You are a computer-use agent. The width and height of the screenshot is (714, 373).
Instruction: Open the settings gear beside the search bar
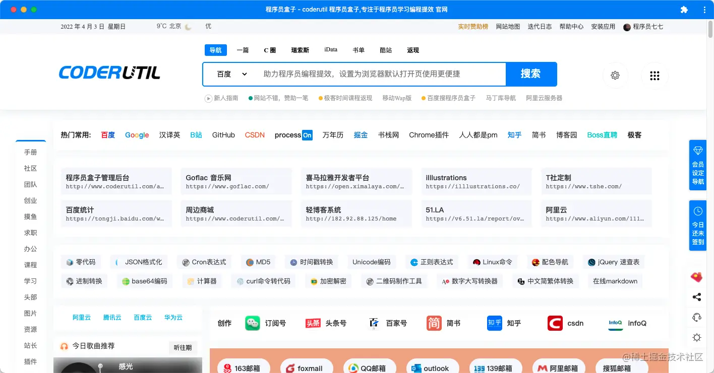point(615,76)
